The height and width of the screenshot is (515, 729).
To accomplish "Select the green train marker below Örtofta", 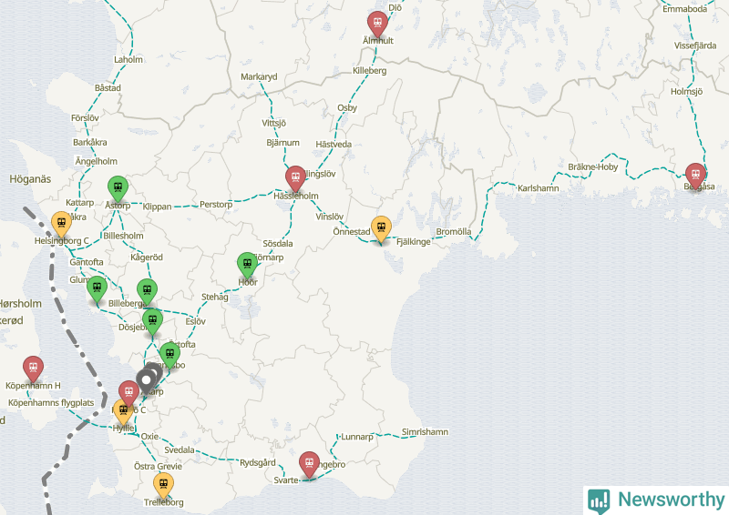I will click(x=170, y=355).
